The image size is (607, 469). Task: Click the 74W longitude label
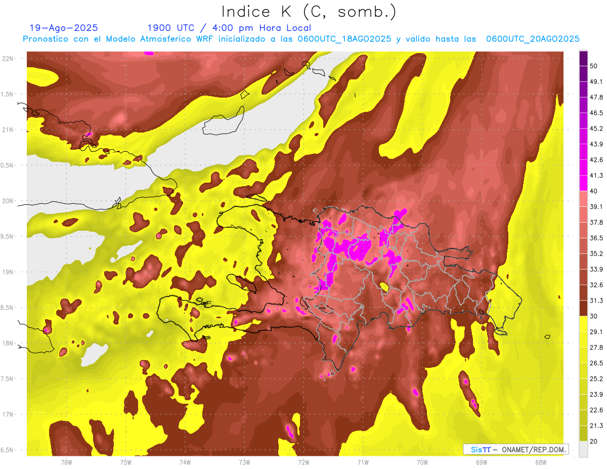tap(185, 462)
